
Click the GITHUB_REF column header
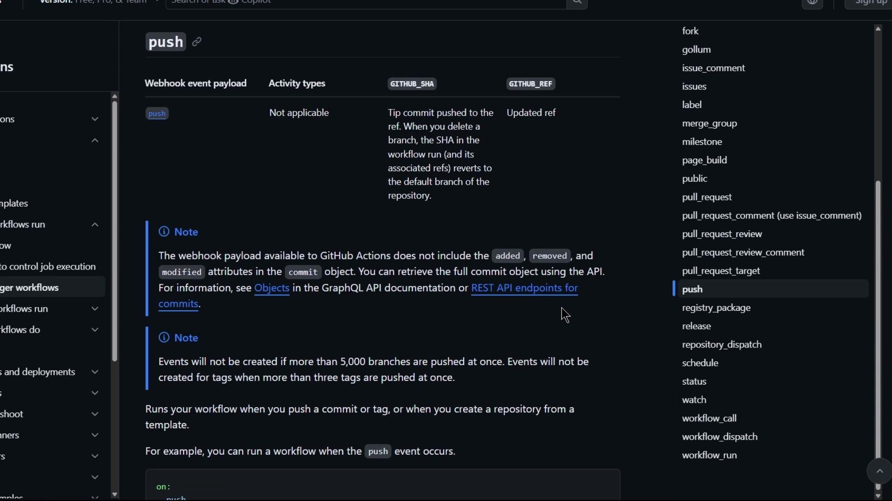(531, 84)
